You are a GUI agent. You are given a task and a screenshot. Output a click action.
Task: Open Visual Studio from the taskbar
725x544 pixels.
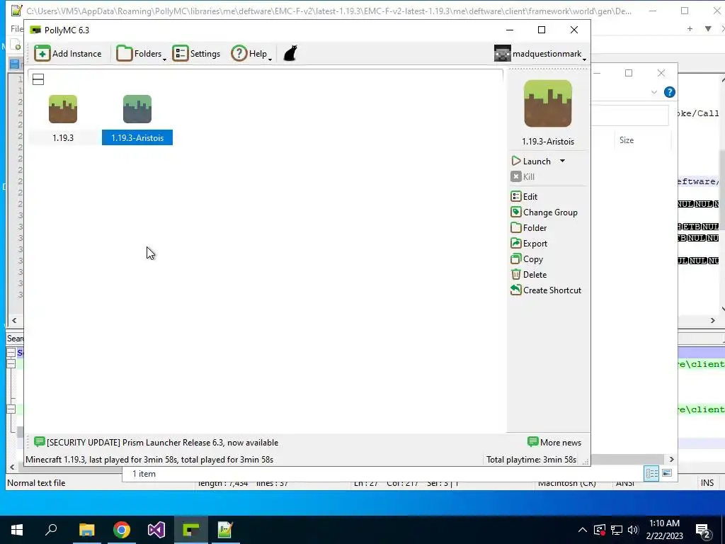click(x=156, y=530)
